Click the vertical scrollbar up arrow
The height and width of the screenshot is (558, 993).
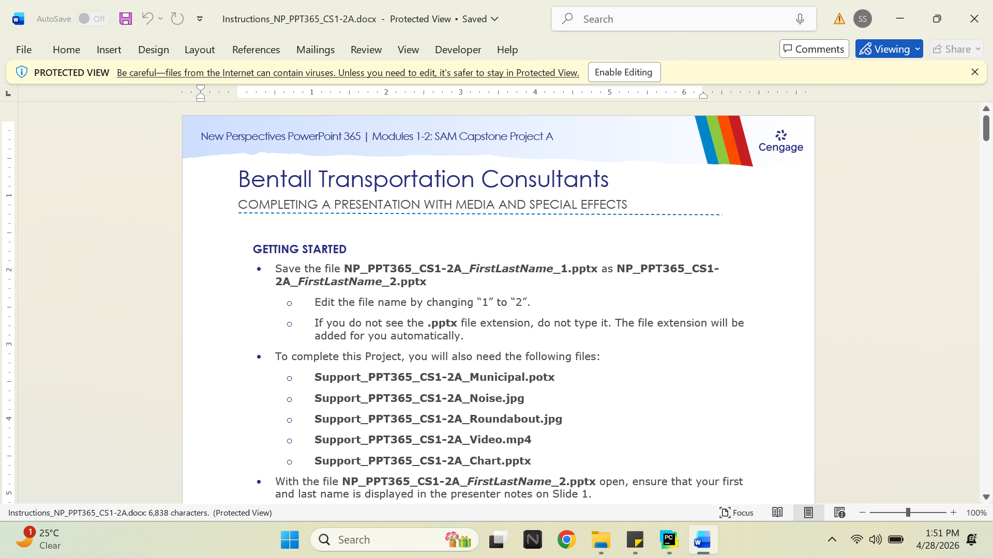click(x=986, y=109)
